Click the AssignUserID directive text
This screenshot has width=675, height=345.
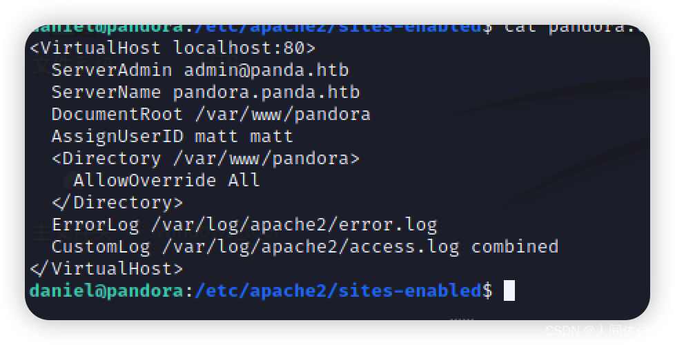pyautogui.click(x=117, y=137)
